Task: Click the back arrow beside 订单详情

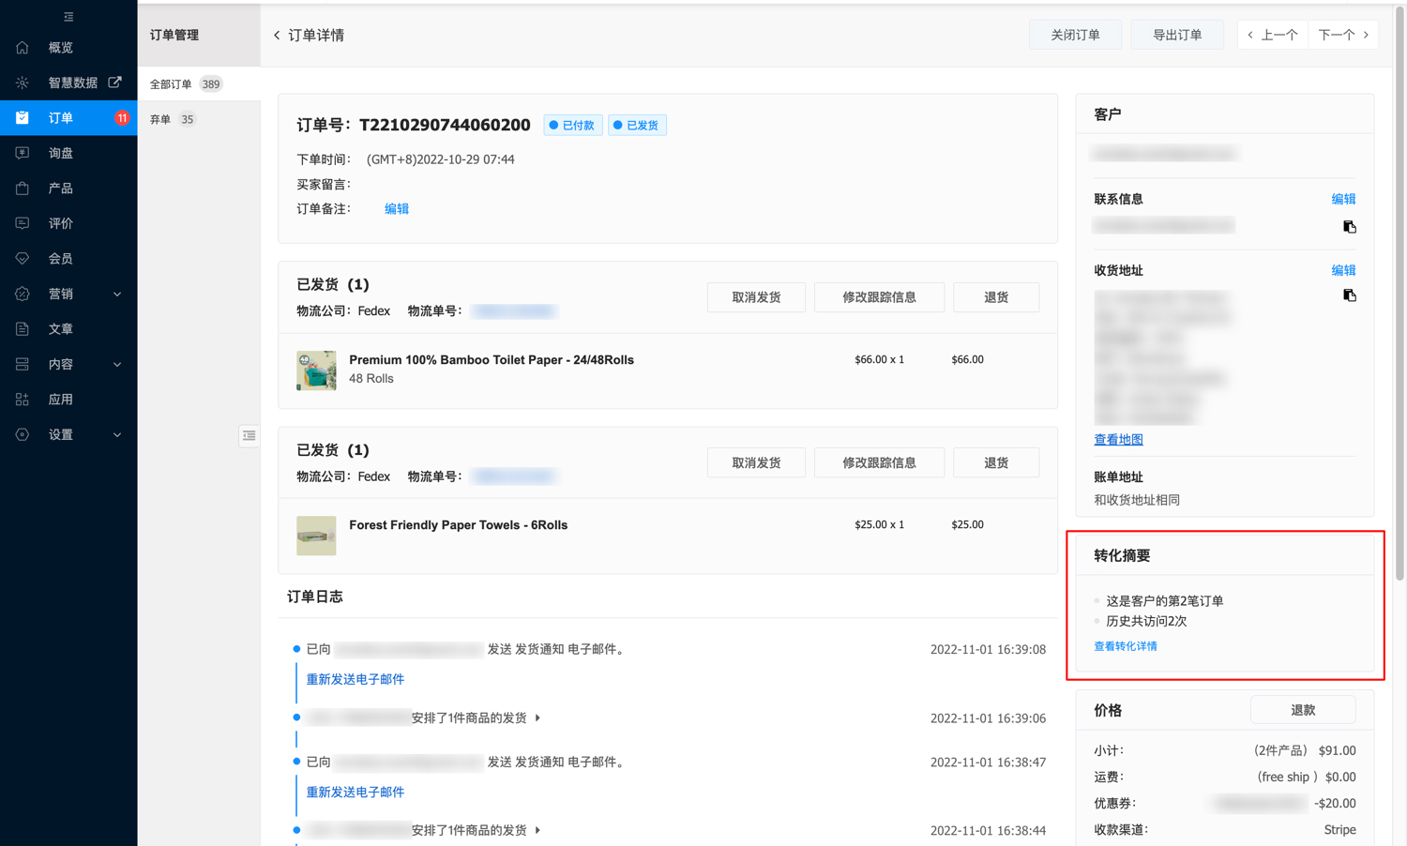Action: [277, 36]
